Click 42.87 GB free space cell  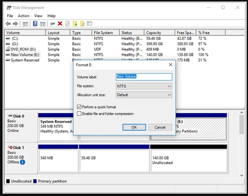point(184,38)
